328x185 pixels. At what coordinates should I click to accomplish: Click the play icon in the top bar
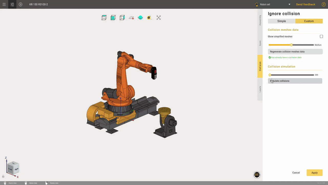click(20, 4)
